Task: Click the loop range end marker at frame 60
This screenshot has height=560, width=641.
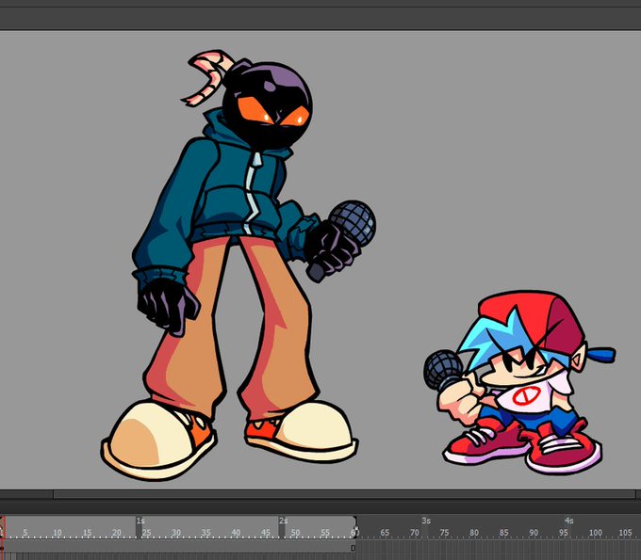Action: 355,527
